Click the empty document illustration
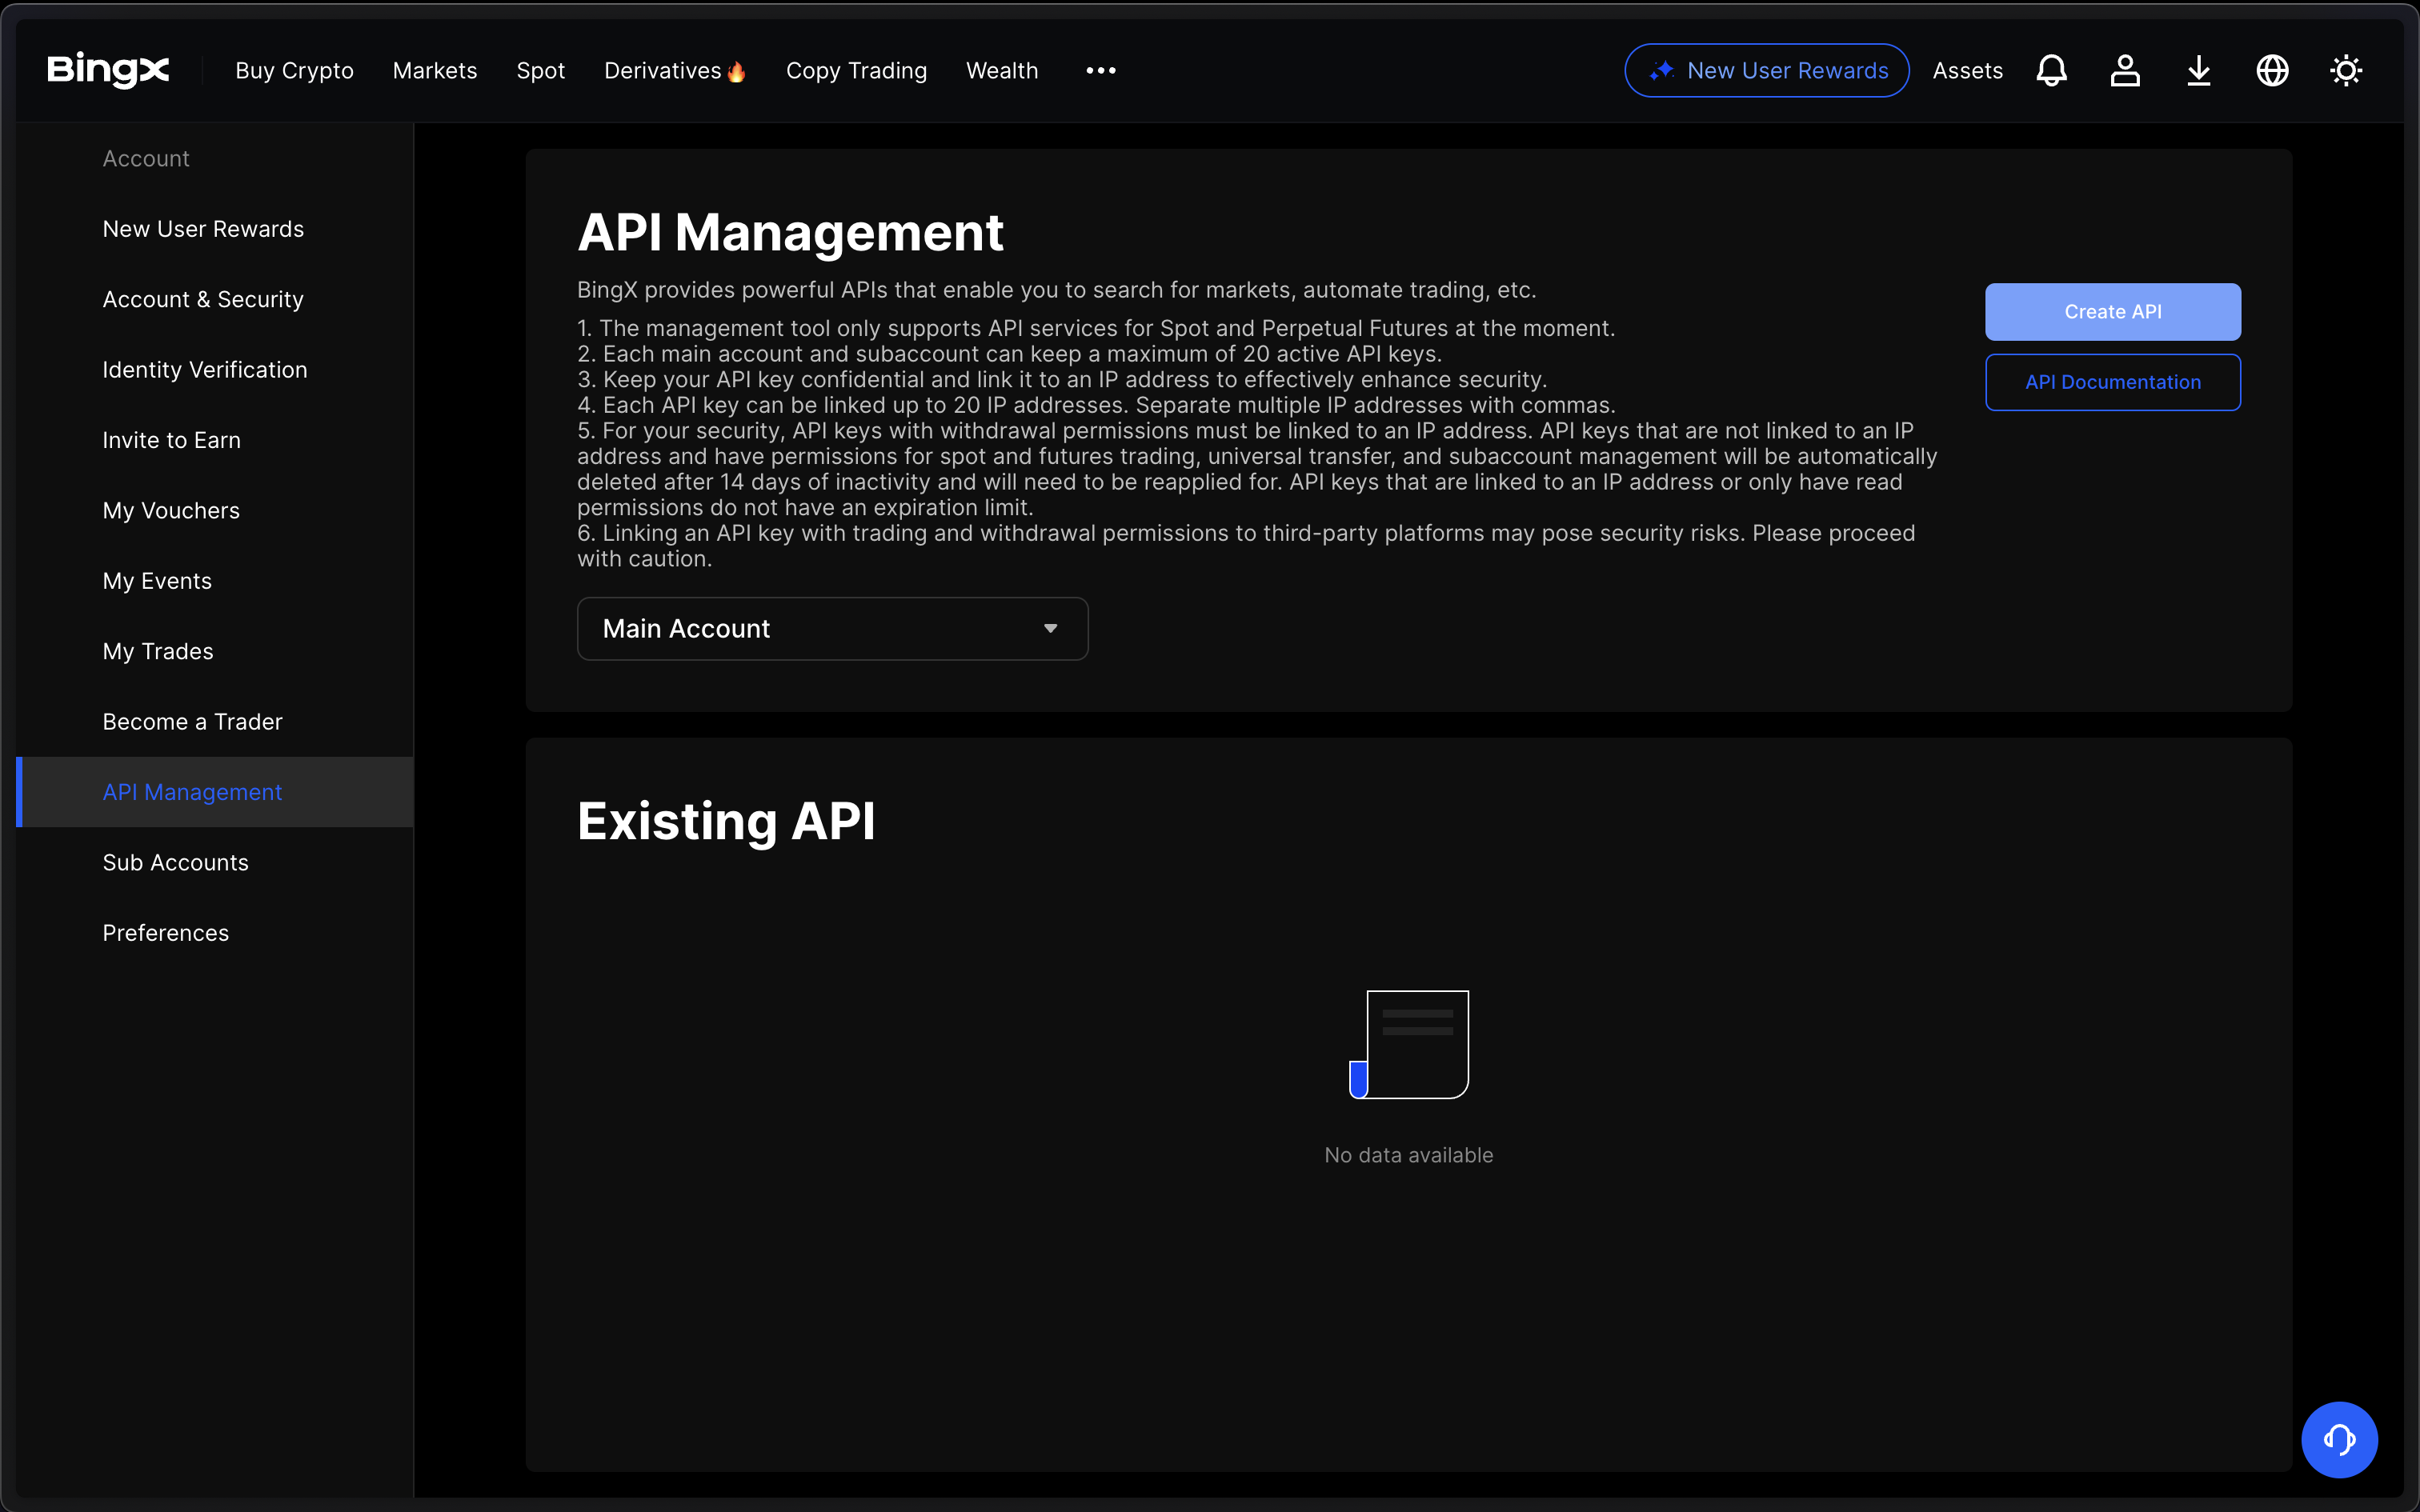The height and width of the screenshot is (1512, 2420). click(1409, 1044)
